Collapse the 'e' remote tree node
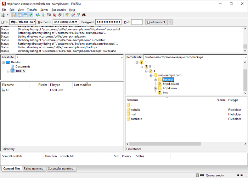This screenshot has height=178, width=248. 146,71
